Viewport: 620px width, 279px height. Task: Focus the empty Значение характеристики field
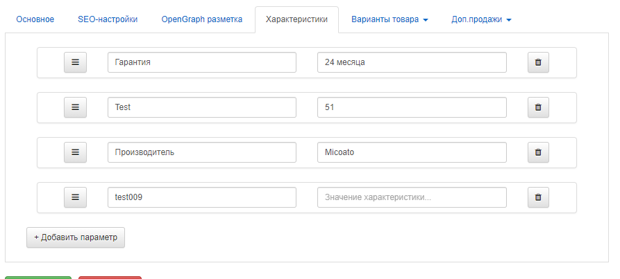pos(412,197)
